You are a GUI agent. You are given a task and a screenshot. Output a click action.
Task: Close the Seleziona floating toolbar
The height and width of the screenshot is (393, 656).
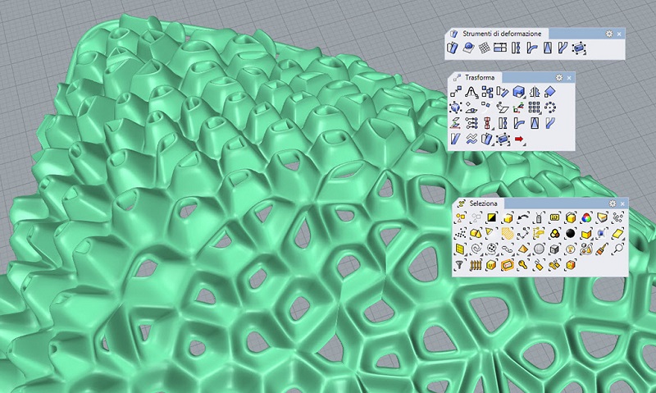(622, 203)
